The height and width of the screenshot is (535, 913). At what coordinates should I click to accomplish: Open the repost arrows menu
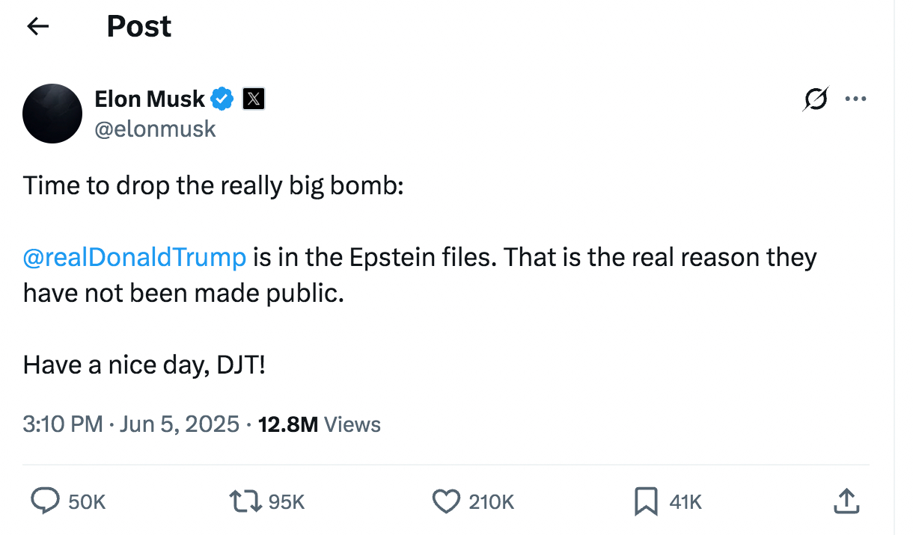point(245,501)
